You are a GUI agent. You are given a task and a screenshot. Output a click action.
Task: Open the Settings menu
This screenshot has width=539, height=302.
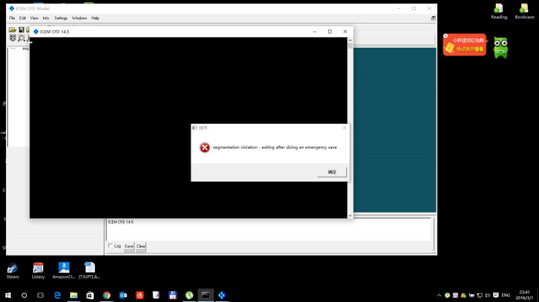point(61,18)
